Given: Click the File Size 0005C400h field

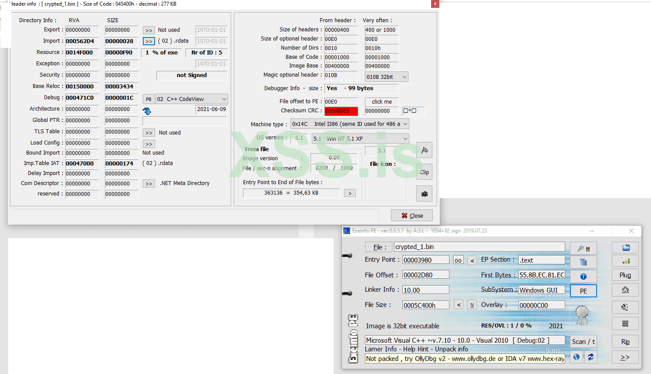Looking at the screenshot, I should [425, 305].
